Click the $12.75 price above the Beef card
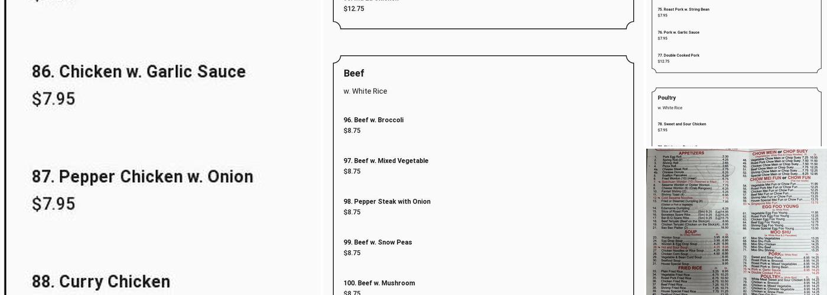The image size is (827, 295). pyautogui.click(x=354, y=9)
